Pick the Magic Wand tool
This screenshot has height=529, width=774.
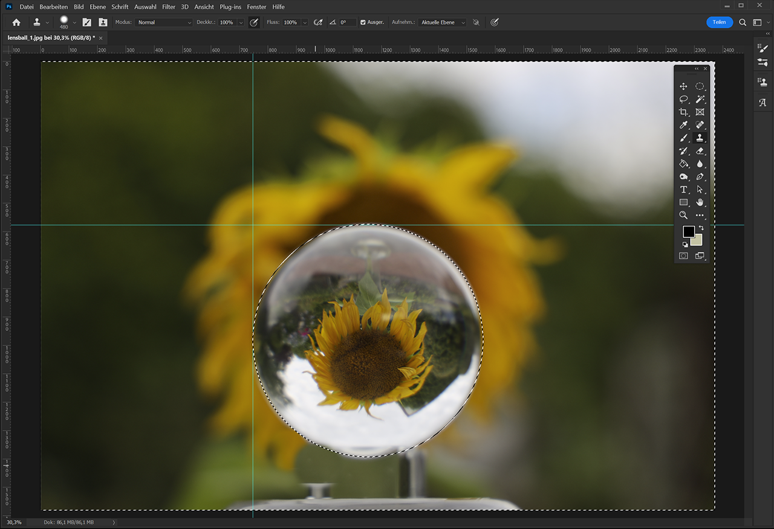pos(700,99)
